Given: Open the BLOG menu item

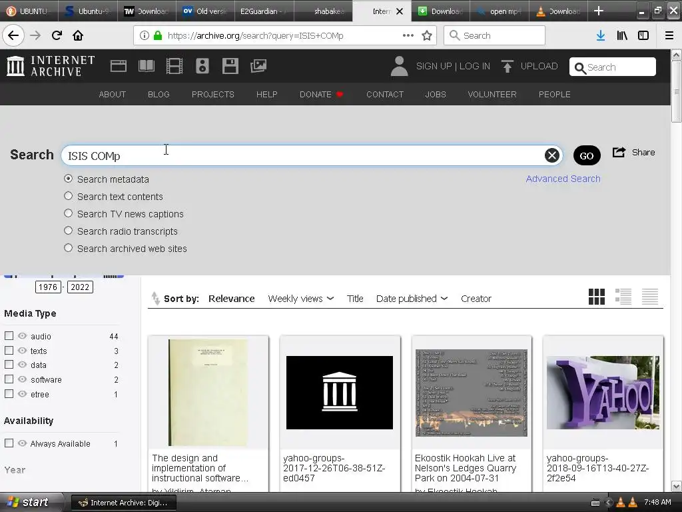Looking at the screenshot, I should click(x=159, y=95).
